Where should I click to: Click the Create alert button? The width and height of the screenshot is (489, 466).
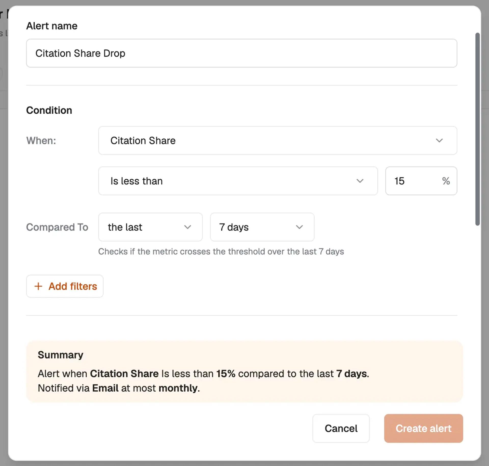coord(423,428)
